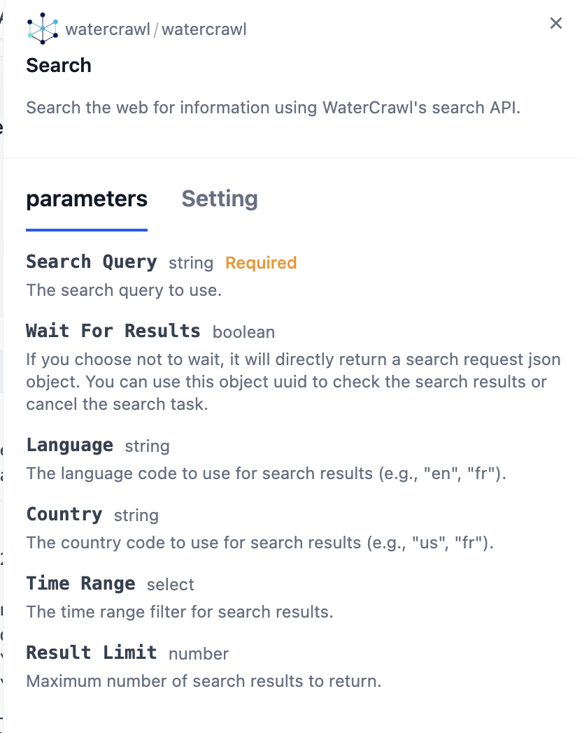Click the Country parameter name
582x733 pixels.
(64, 515)
